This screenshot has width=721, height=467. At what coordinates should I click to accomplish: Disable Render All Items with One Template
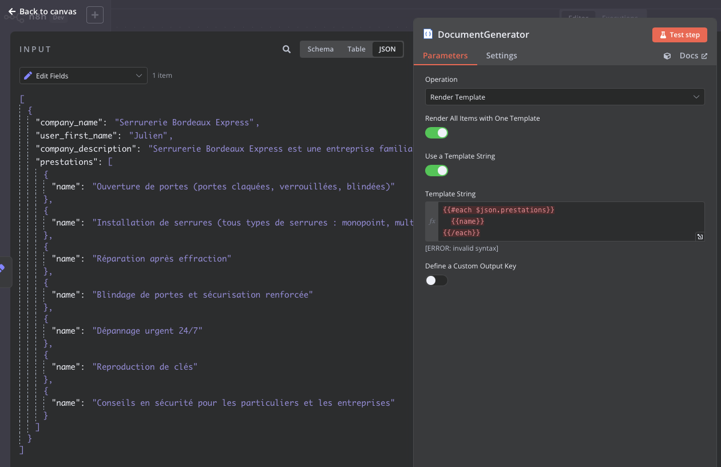[x=437, y=133]
